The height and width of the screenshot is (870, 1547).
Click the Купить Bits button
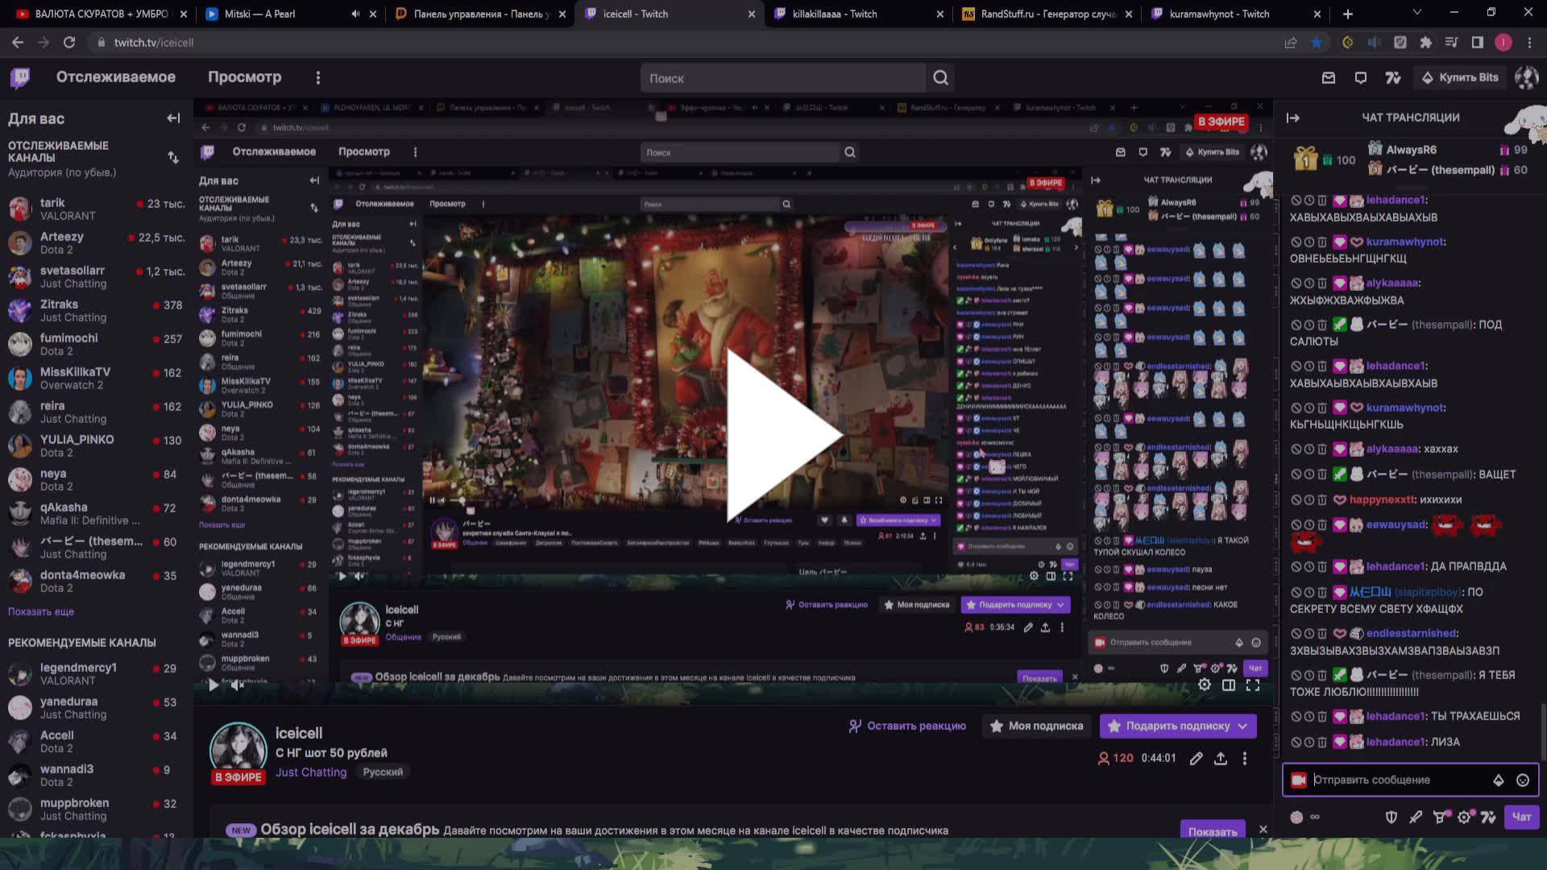(1460, 77)
